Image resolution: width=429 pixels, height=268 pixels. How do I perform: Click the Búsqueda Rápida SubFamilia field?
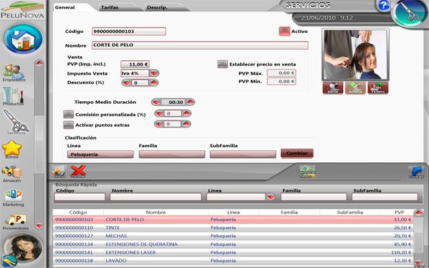[x=385, y=197]
